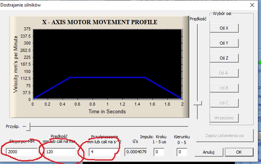The width and height of the screenshot is (261, 164).
Task: Click the G's value field 0.0004079
Action: click(x=136, y=152)
